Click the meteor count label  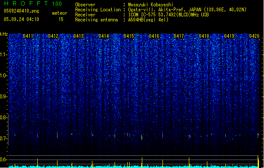(x=60, y=13)
